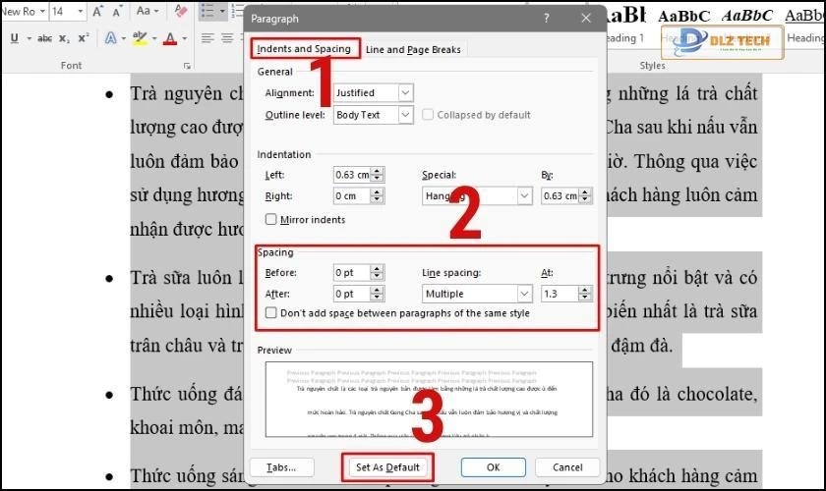Click the Clear All Formatting eraser icon

[181, 11]
